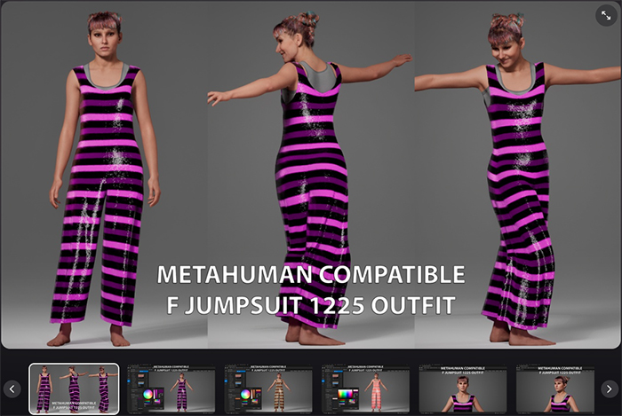Select the highlighted three-pose thumbnail
This screenshot has width=622, height=416.
pos(74,389)
